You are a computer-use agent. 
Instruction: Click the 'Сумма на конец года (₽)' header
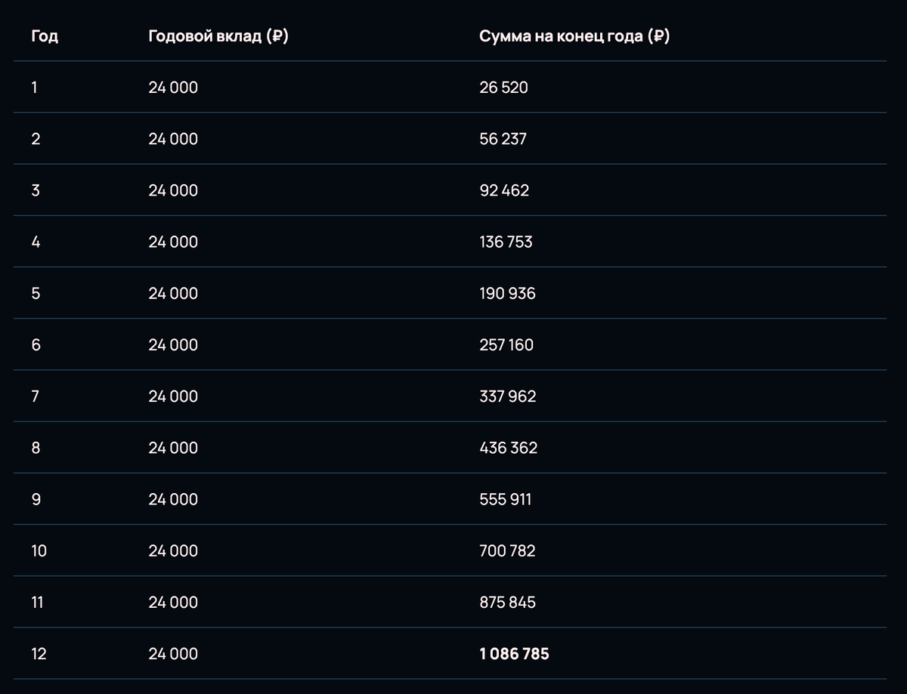pos(574,36)
